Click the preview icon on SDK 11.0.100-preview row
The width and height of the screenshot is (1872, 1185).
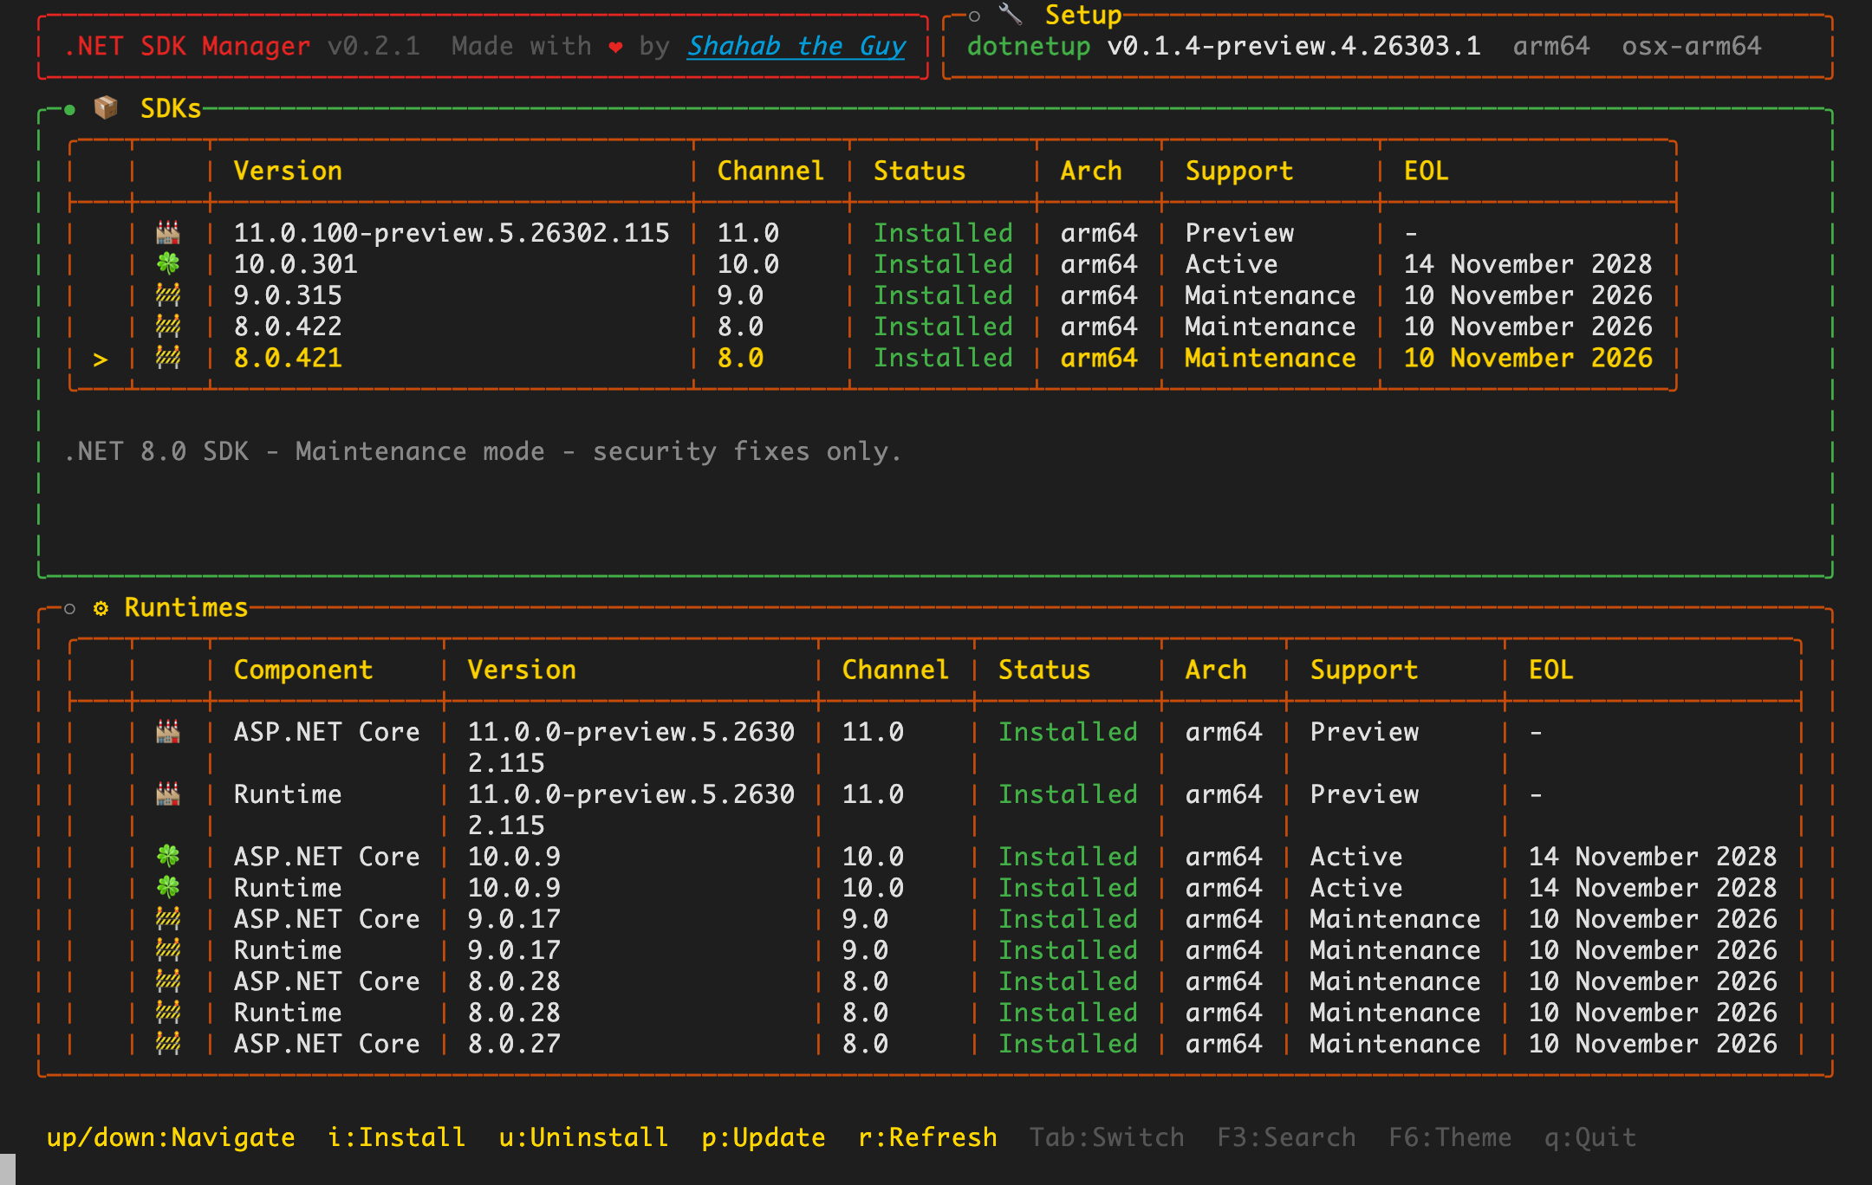point(168,232)
